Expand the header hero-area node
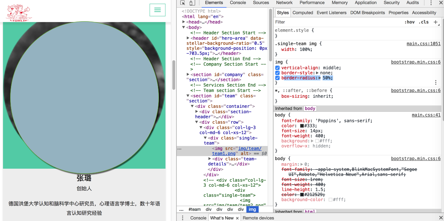Viewport: 444px width, 221px height. click(188, 38)
